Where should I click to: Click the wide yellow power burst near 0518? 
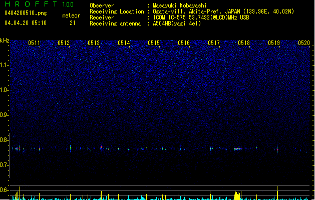click(237, 195)
